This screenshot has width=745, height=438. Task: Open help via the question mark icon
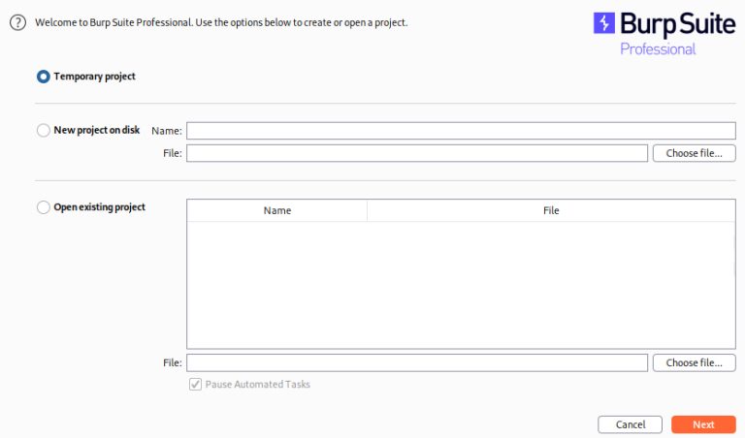17,22
